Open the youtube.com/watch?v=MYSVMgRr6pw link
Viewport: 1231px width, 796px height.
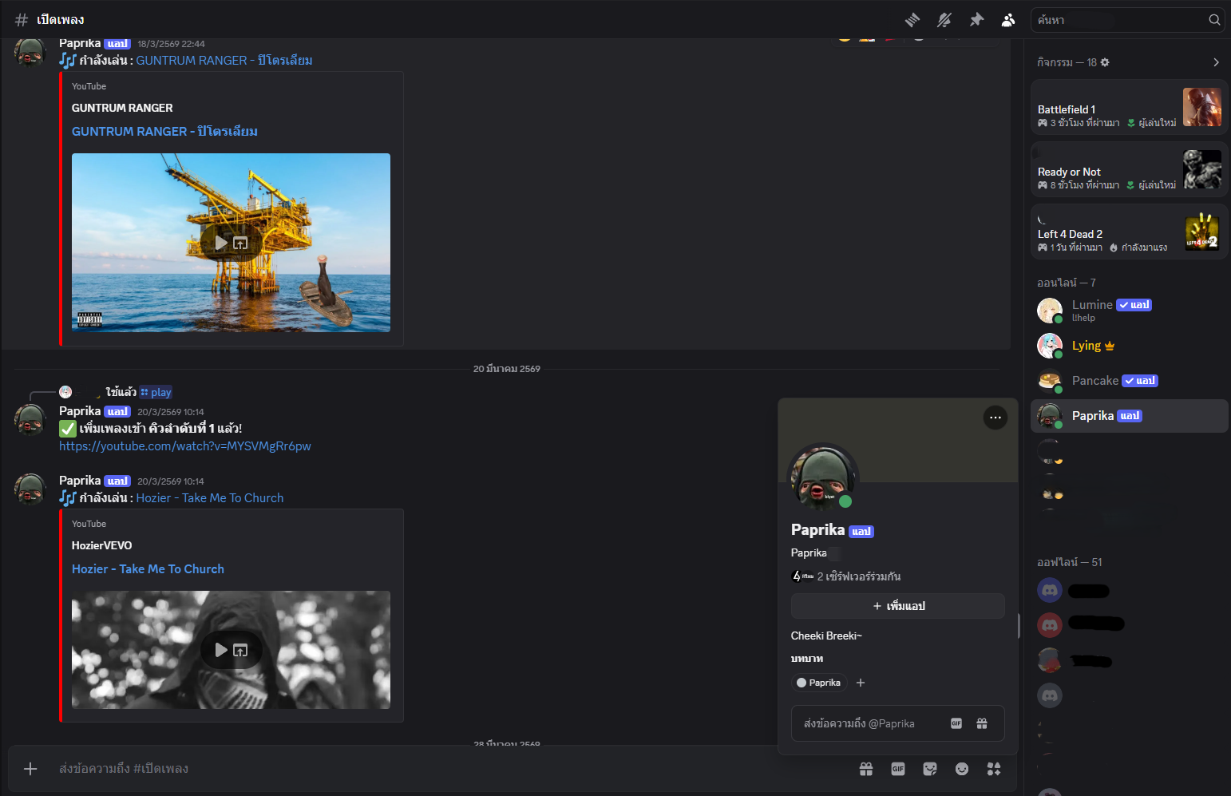[185, 446]
